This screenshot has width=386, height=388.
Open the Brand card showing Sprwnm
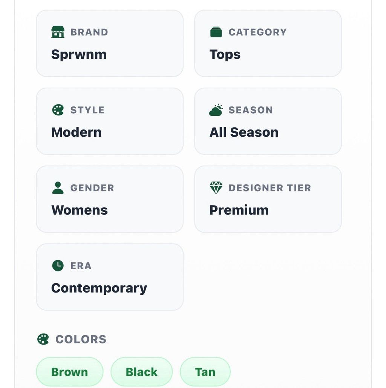[110, 43]
